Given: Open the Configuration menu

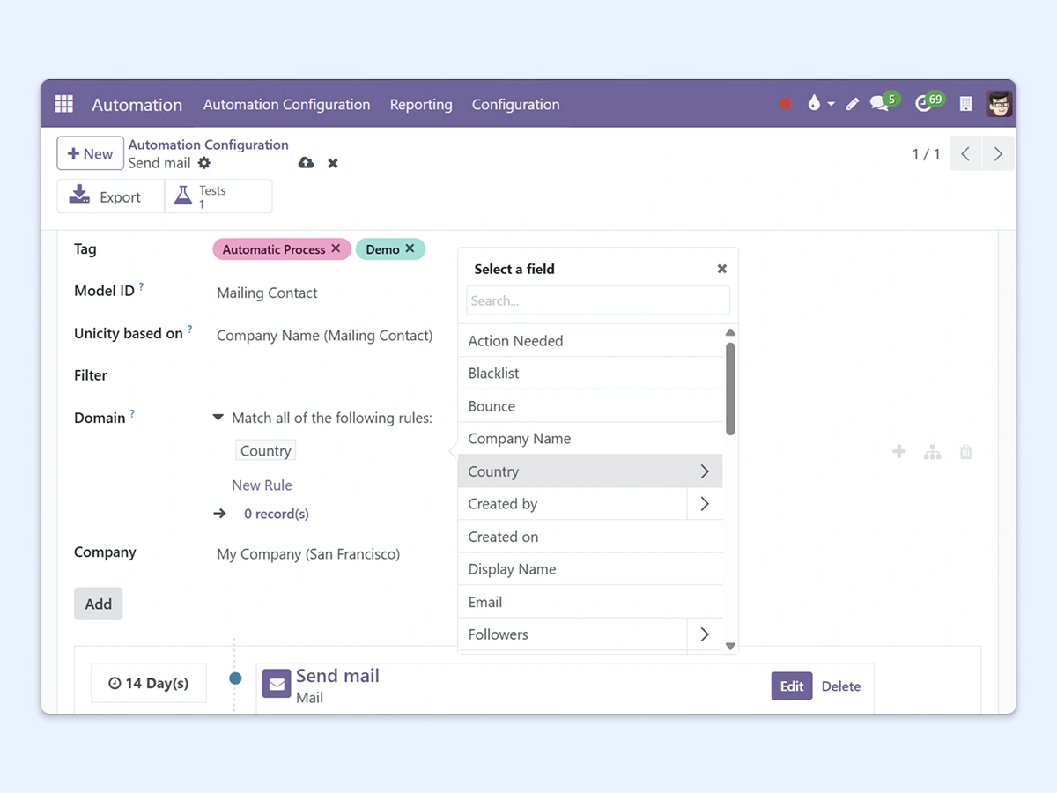Looking at the screenshot, I should pos(515,104).
